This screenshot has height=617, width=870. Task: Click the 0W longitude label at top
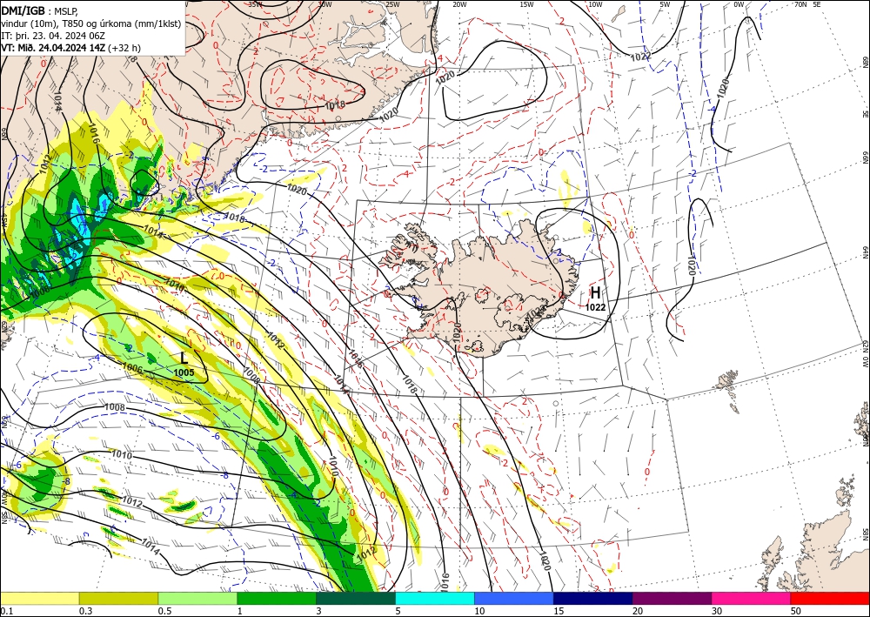coord(739,4)
